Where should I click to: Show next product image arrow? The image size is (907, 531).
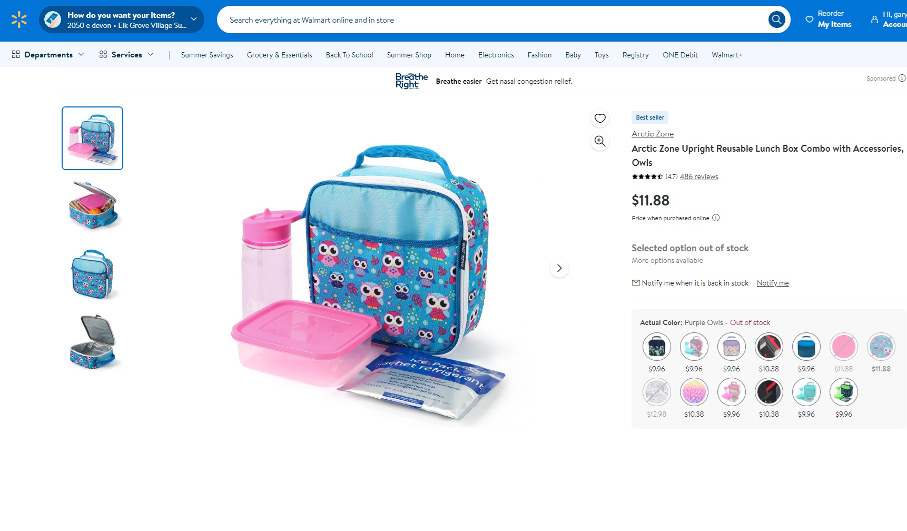(x=559, y=268)
